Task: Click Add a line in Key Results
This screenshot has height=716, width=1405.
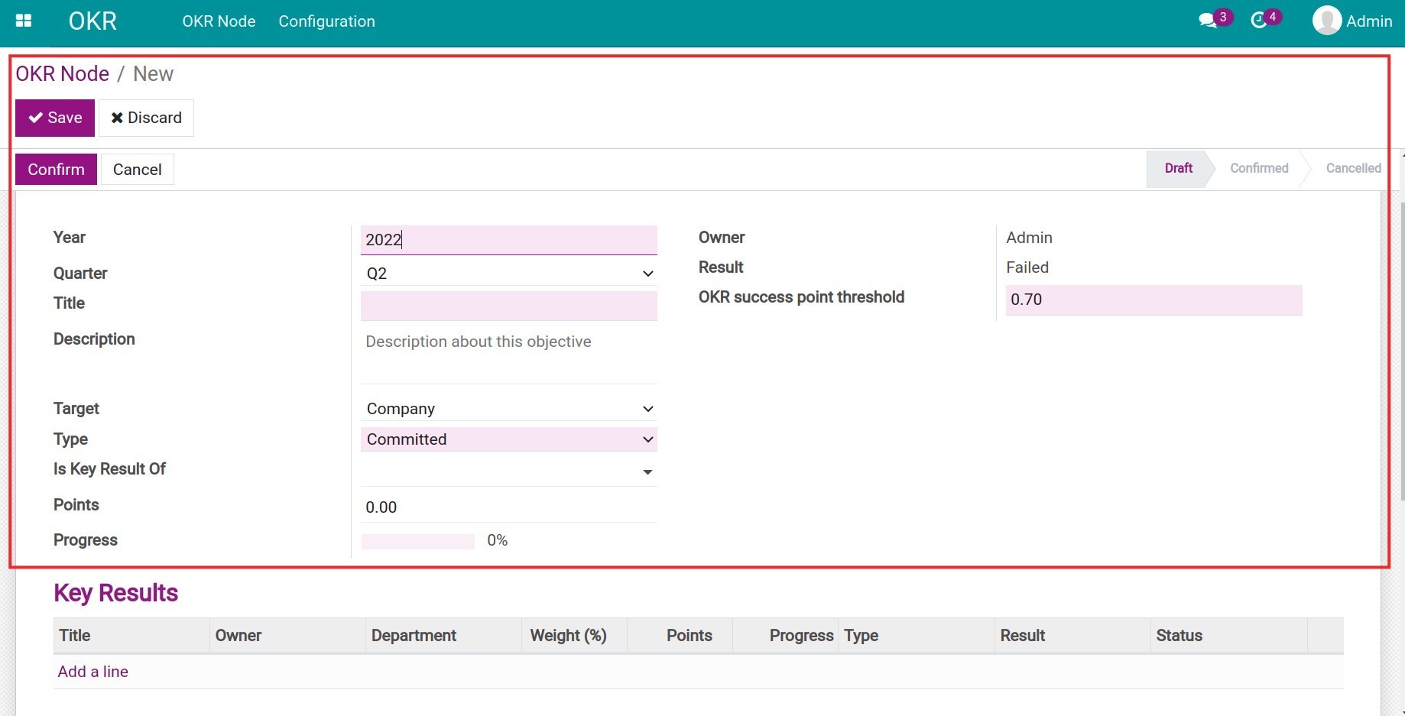Action: [93, 672]
